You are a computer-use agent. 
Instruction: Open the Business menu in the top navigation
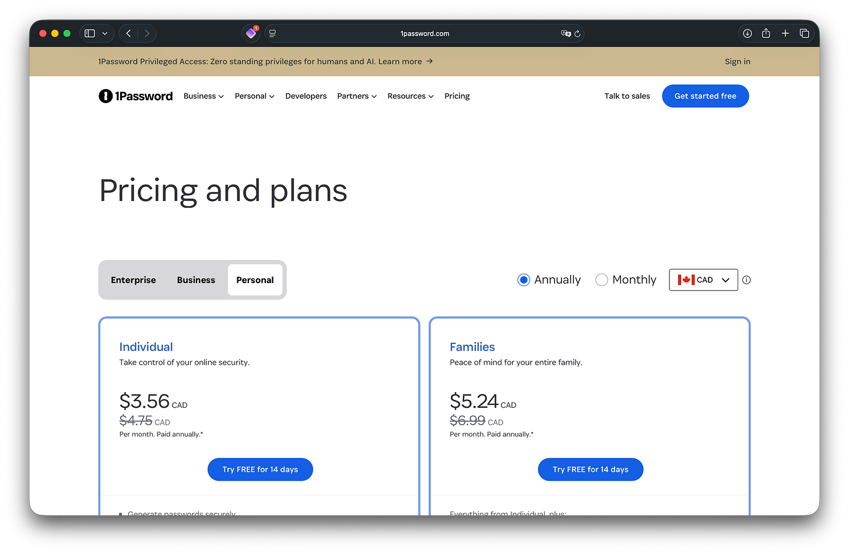click(204, 96)
